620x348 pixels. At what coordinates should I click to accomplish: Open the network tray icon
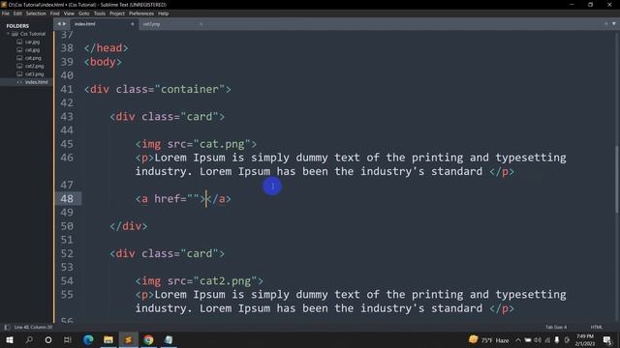(547, 339)
